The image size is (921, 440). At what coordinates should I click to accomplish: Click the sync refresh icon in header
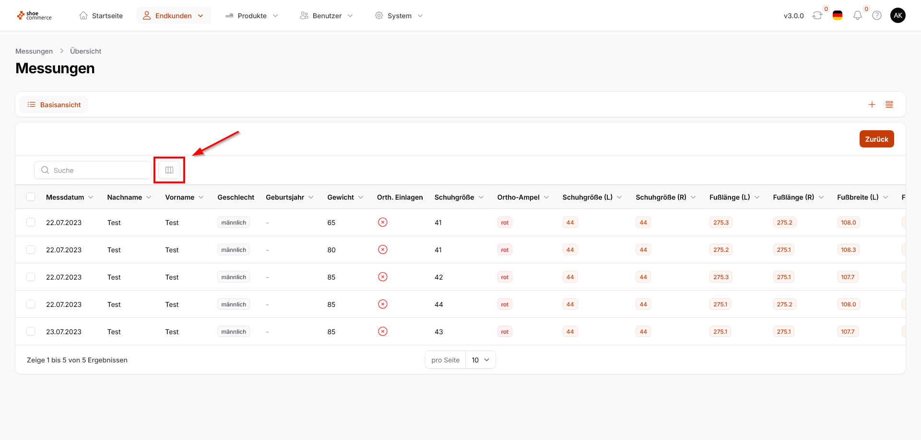[817, 15]
